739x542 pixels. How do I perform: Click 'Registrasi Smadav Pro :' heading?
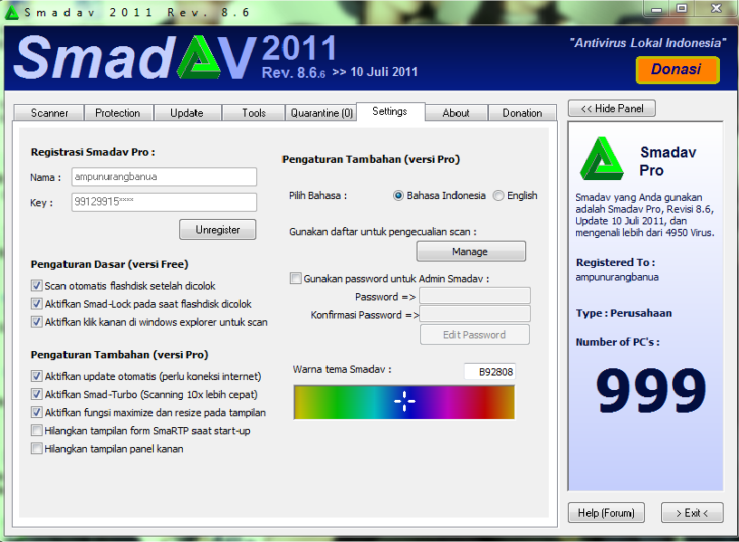93,152
